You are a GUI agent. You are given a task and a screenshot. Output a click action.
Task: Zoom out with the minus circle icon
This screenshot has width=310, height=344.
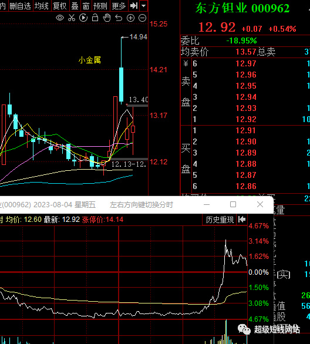(x=143, y=18)
